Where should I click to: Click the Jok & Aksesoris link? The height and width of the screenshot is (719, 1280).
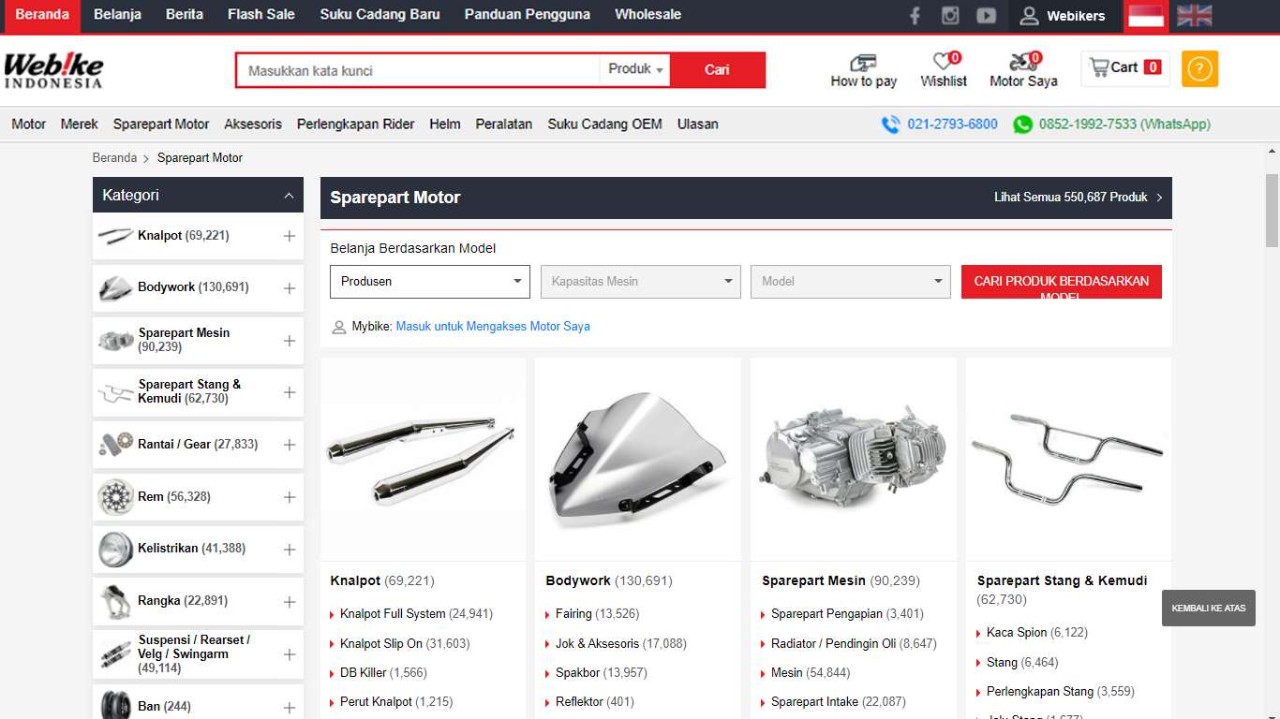point(597,644)
